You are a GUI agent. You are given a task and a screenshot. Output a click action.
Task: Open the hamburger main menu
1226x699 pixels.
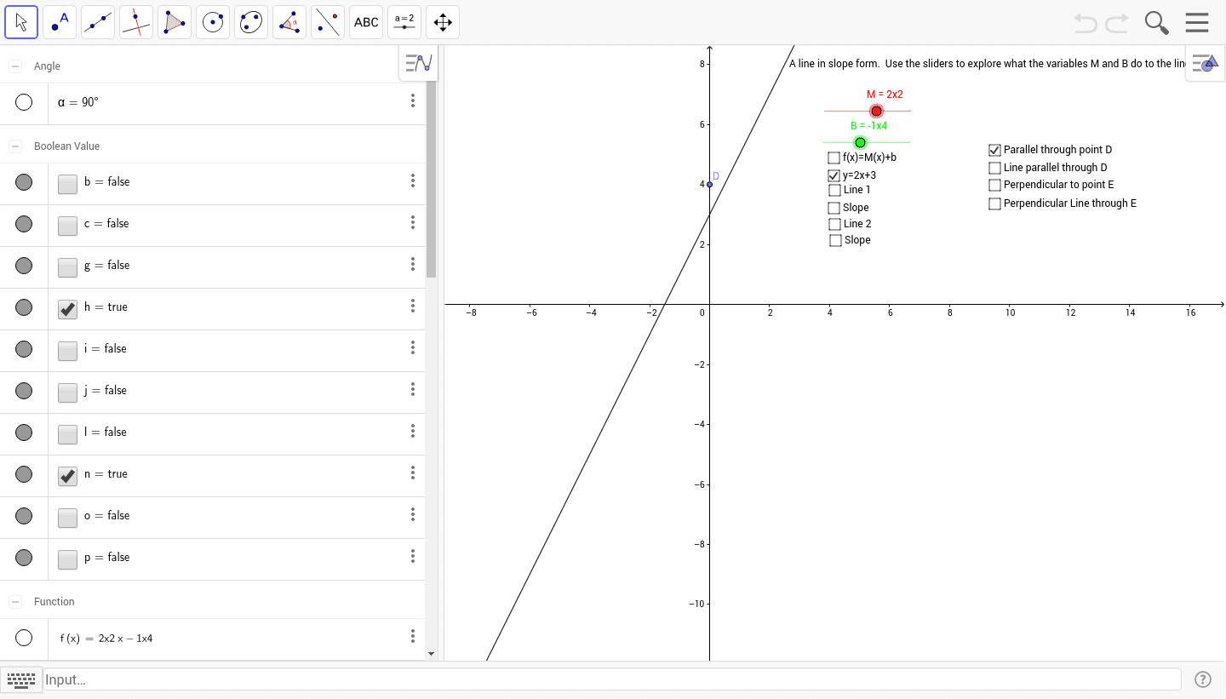(1197, 23)
